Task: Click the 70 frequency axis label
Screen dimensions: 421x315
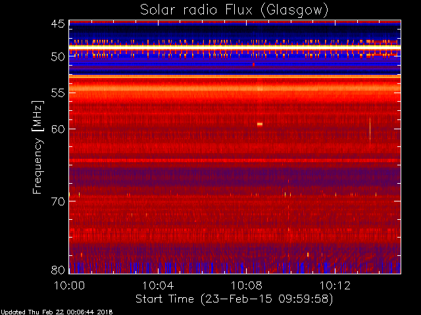Action: click(58, 201)
